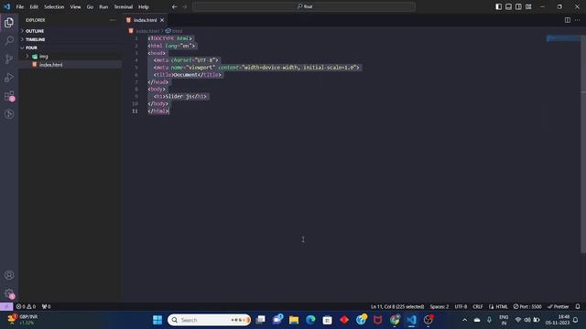The width and height of the screenshot is (586, 329).
Task: Open the Search view in activity bar
Action: (9, 40)
